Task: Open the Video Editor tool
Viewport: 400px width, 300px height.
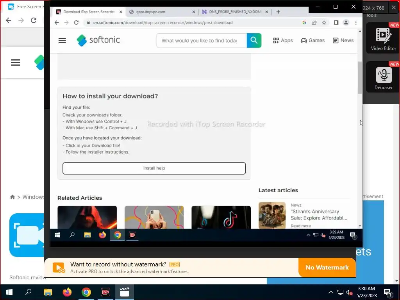Action: 384,38
